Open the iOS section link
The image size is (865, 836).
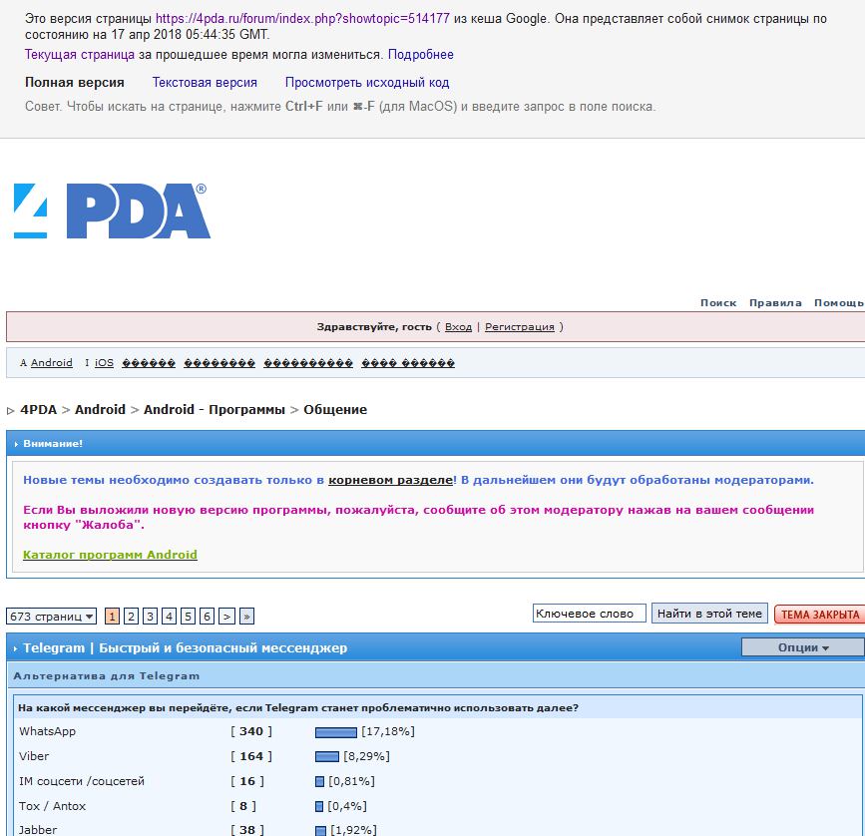pos(104,363)
